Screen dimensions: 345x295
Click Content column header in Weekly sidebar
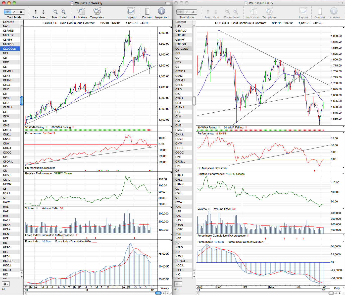(10, 22)
